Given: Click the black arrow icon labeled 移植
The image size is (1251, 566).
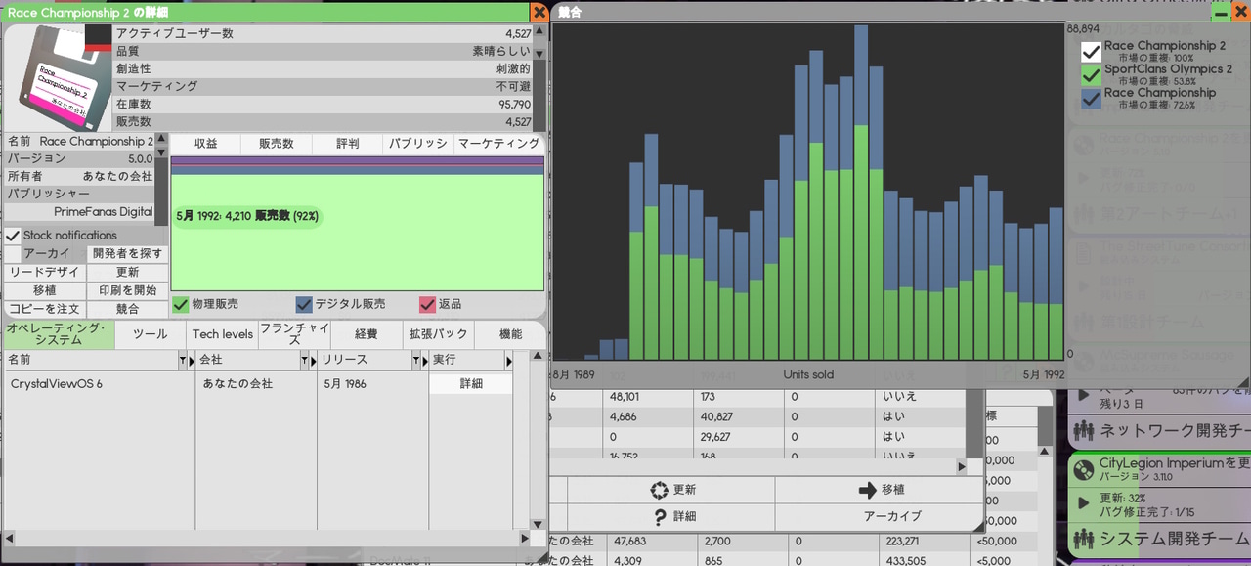Looking at the screenshot, I should pos(867,490).
